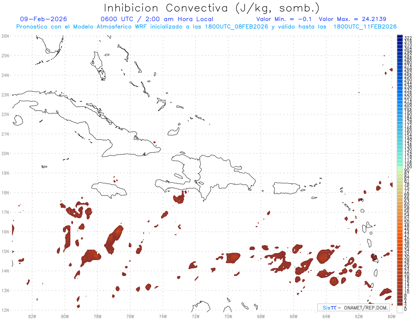Click the "23N" latitude label

point(5,95)
